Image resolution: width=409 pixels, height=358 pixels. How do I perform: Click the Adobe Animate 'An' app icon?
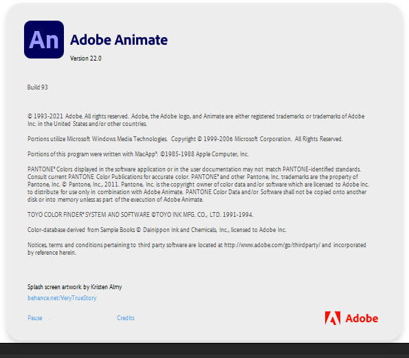44,40
